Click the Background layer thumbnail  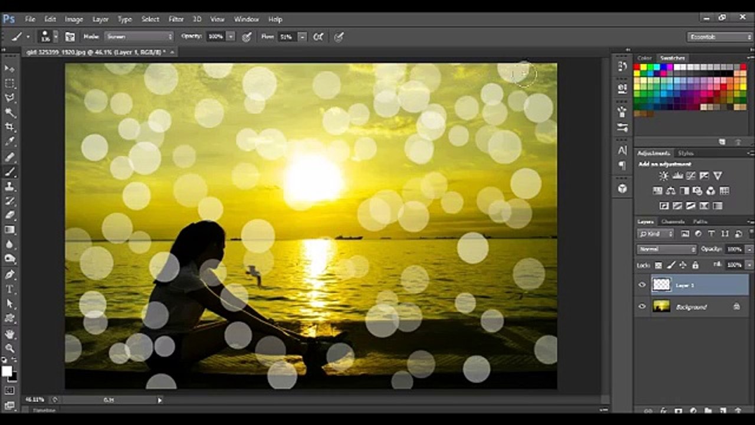pyautogui.click(x=662, y=306)
